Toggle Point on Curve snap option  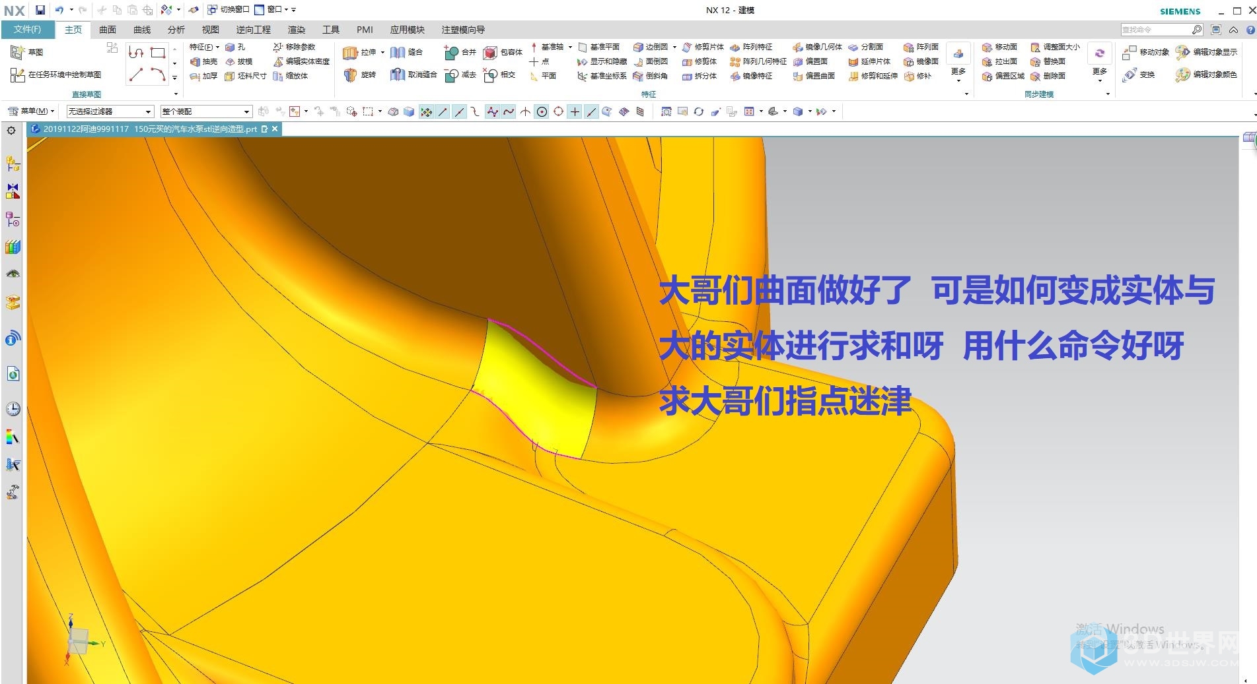coord(591,112)
